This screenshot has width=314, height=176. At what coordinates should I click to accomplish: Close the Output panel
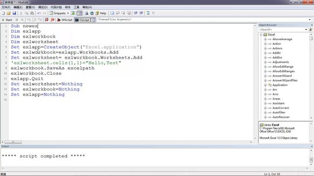(312, 147)
